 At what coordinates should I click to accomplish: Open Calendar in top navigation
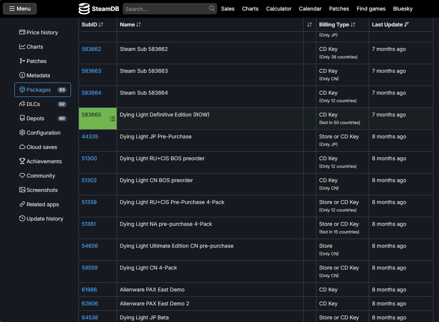click(x=310, y=9)
